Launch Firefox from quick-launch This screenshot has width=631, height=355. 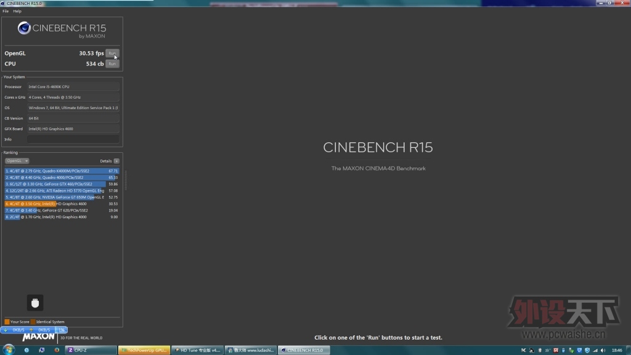point(57,350)
